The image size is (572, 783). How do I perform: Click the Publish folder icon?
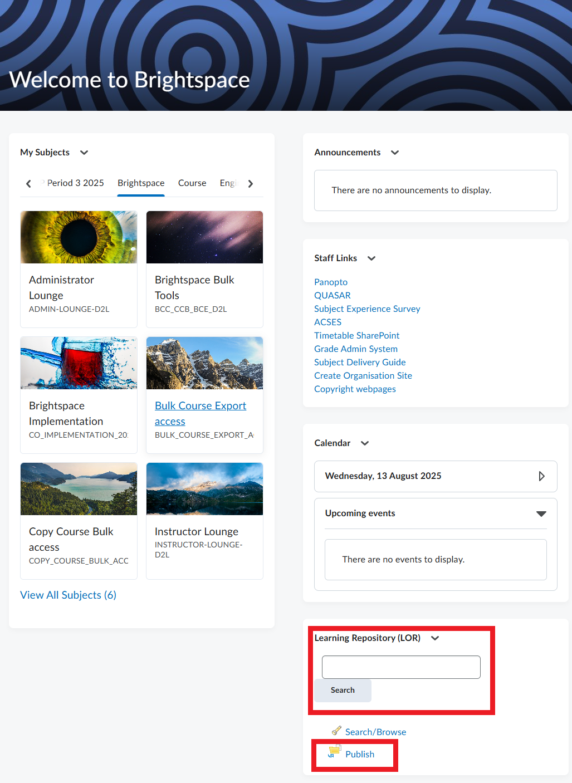pos(334,752)
